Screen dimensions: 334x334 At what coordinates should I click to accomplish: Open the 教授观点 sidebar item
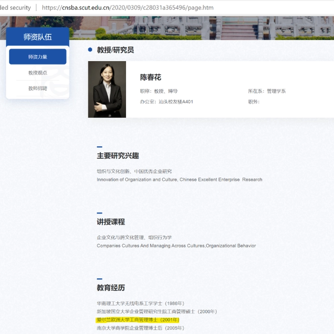click(38, 73)
